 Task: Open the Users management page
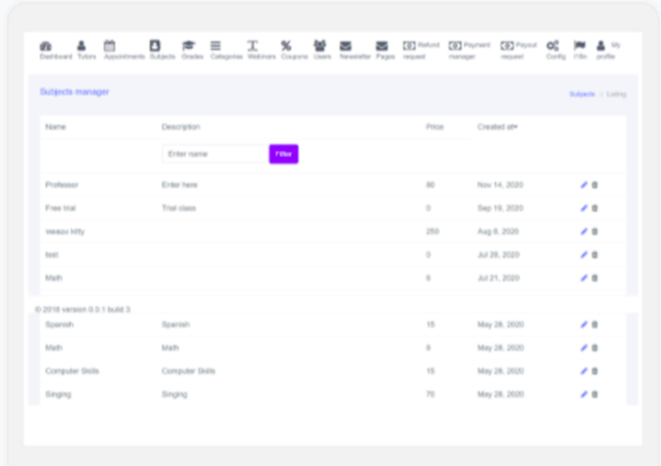coord(319,50)
